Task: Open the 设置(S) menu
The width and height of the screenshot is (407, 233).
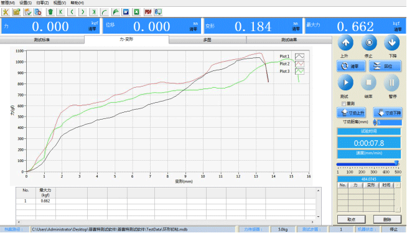Action: point(26,3)
